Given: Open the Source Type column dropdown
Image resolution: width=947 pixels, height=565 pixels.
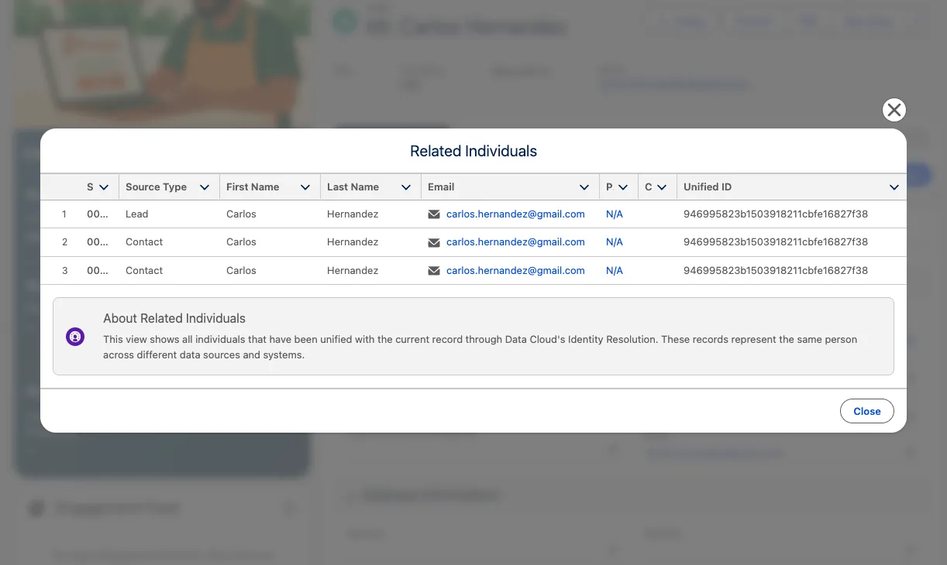Looking at the screenshot, I should click(205, 187).
